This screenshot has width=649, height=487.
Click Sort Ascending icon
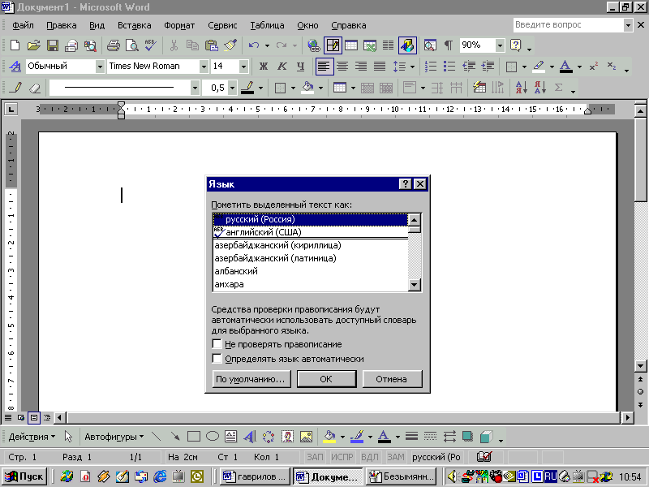point(521,88)
